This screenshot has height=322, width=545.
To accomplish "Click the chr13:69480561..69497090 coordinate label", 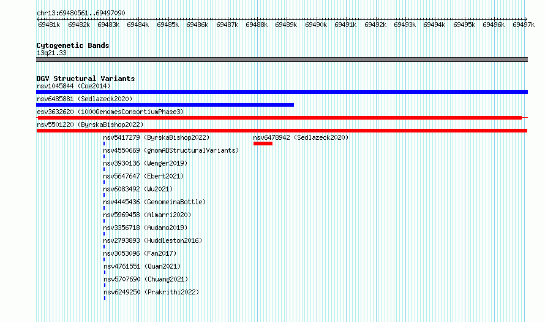I will pyautogui.click(x=81, y=13).
